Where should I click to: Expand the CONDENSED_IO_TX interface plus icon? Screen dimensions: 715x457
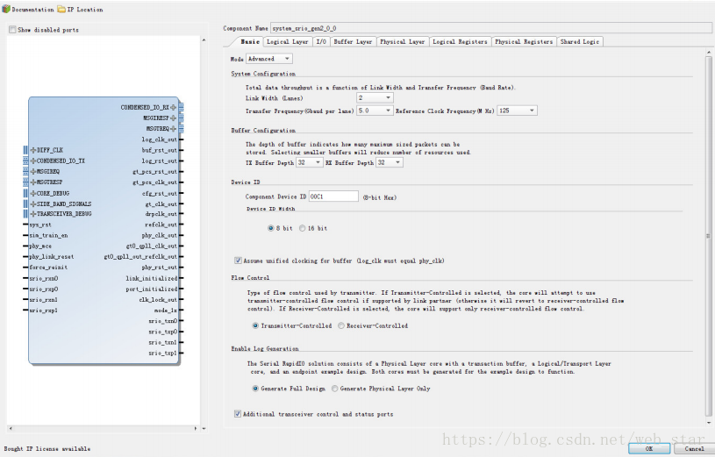pos(33,161)
